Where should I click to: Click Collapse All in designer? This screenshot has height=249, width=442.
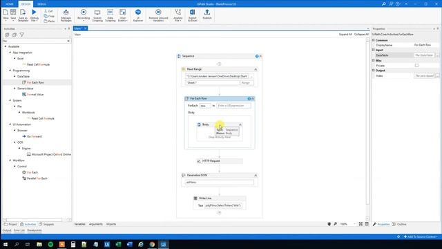coord(361,34)
